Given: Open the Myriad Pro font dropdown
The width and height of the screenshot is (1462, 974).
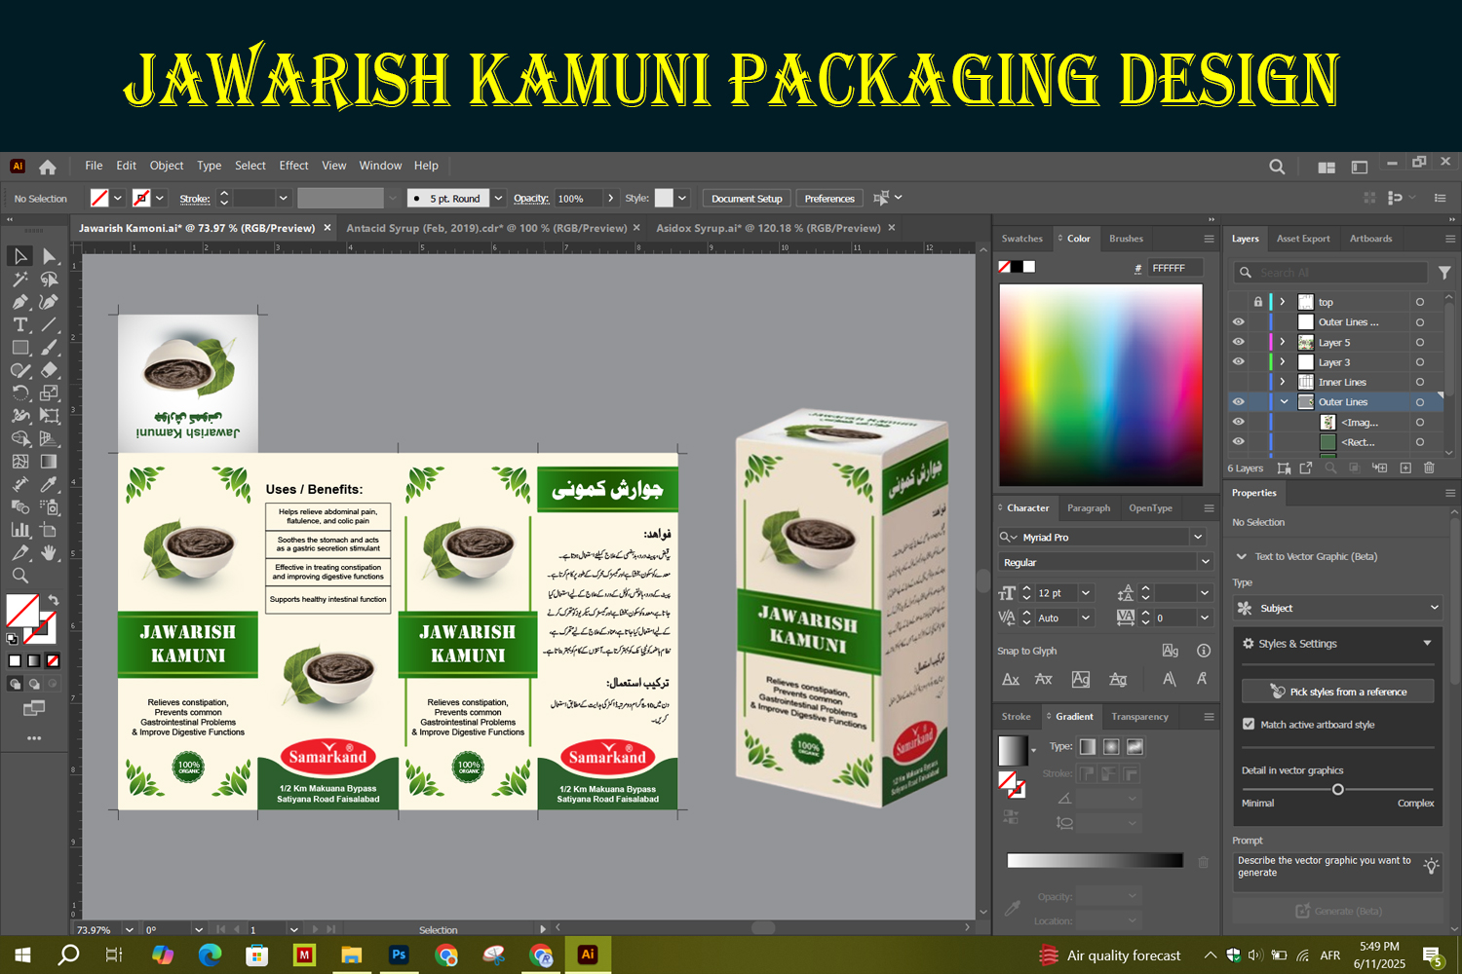Looking at the screenshot, I should 1198,537.
